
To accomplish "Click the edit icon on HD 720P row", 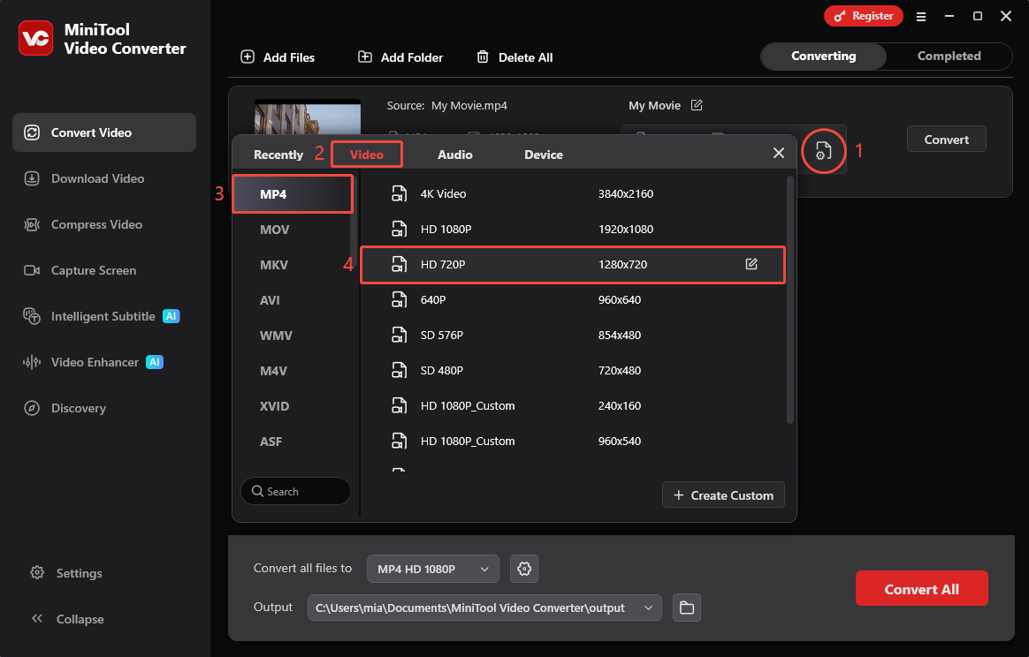I will (751, 264).
